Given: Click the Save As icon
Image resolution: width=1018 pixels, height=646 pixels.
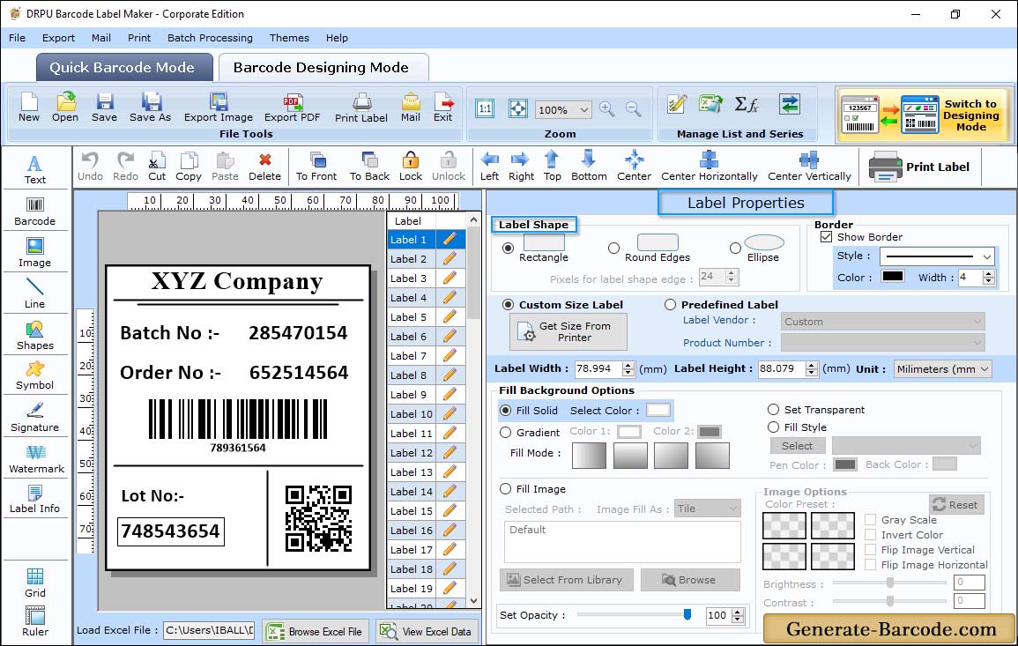Looking at the screenshot, I should click(x=150, y=108).
